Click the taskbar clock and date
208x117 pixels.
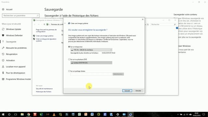click(196, 114)
